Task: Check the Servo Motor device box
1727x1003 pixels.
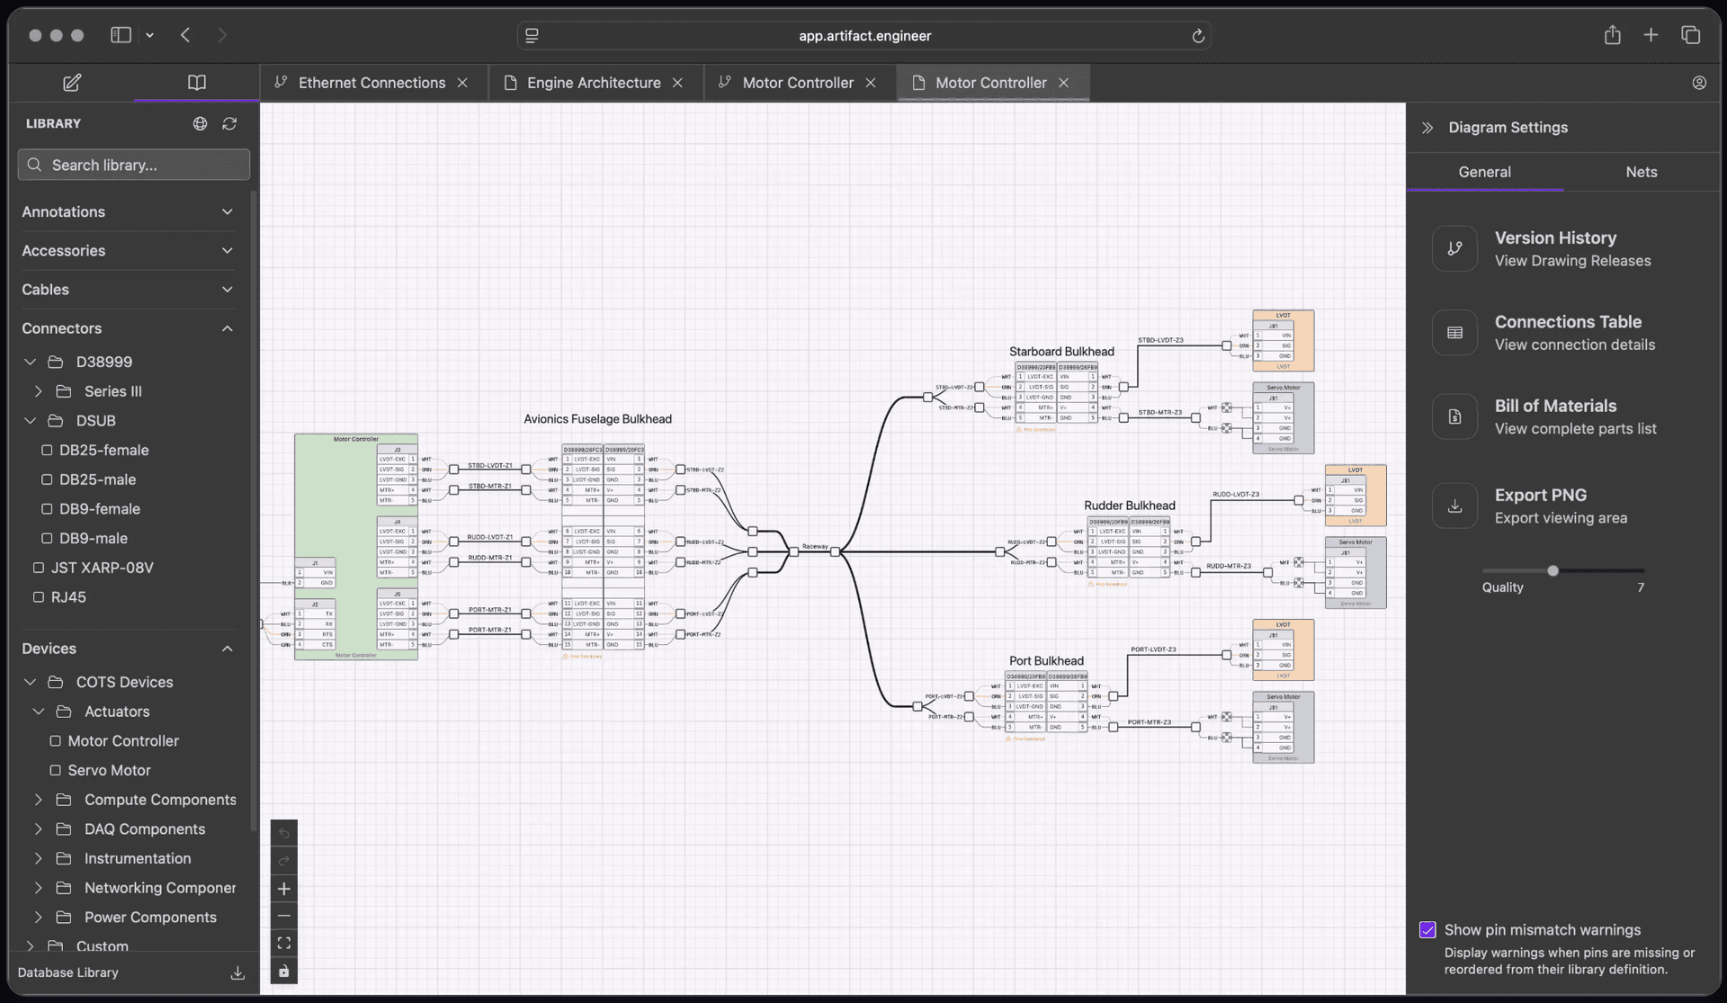Action: (x=55, y=770)
